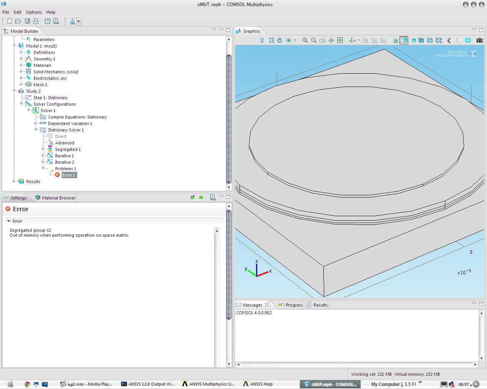Zoom out of the Graphics view
This screenshot has height=389, width=487.
pos(314,40)
